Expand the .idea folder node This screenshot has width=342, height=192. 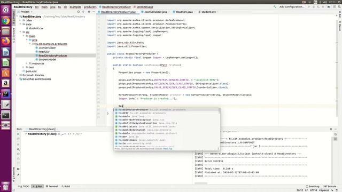coord(20,20)
